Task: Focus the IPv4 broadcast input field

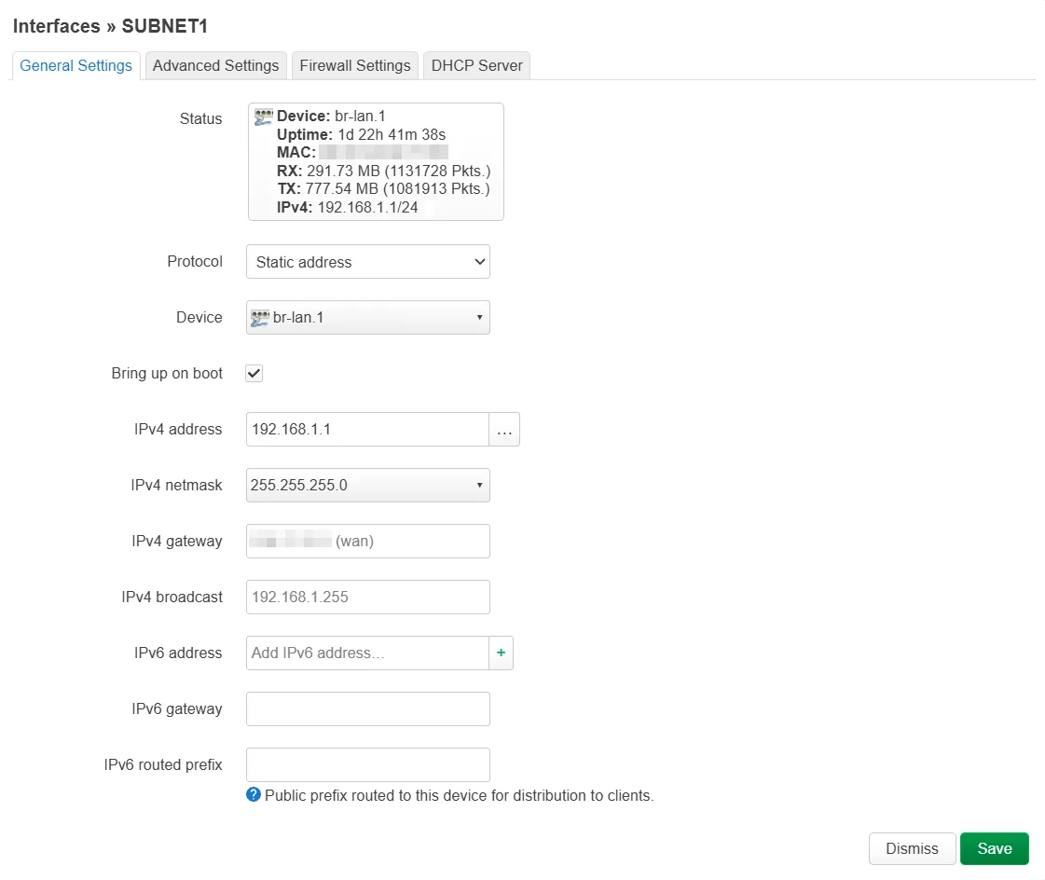Action: click(368, 597)
